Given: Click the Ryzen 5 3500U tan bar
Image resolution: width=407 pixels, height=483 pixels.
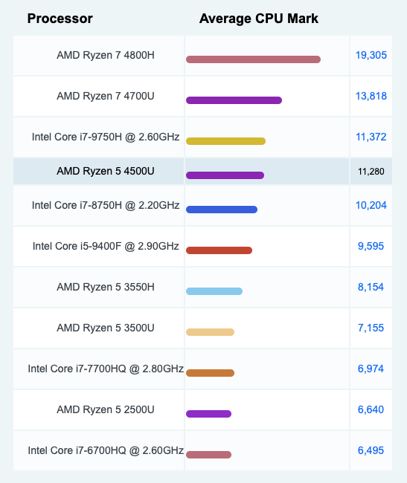Looking at the screenshot, I should tap(210, 332).
